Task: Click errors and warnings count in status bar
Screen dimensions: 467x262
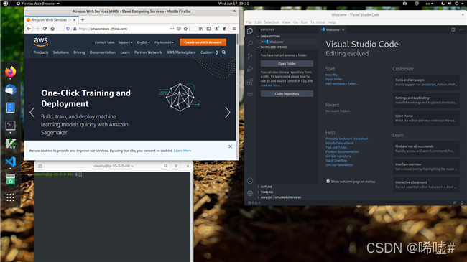Action: tap(254, 202)
